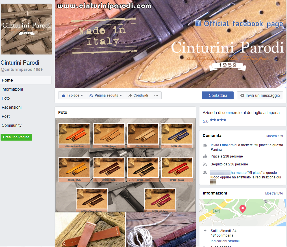The image size is (287, 247).
Task: Click the red location pin on the map
Action: (243, 209)
